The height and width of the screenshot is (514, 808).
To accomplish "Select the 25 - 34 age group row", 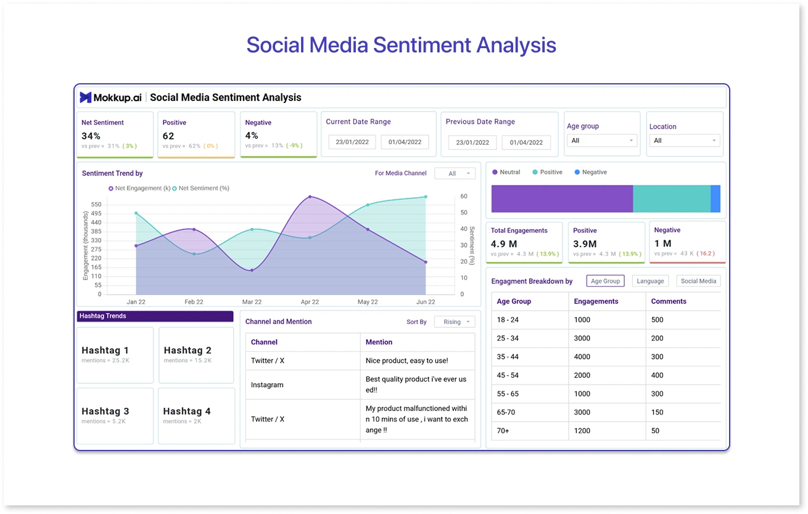I will pos(606,338).
